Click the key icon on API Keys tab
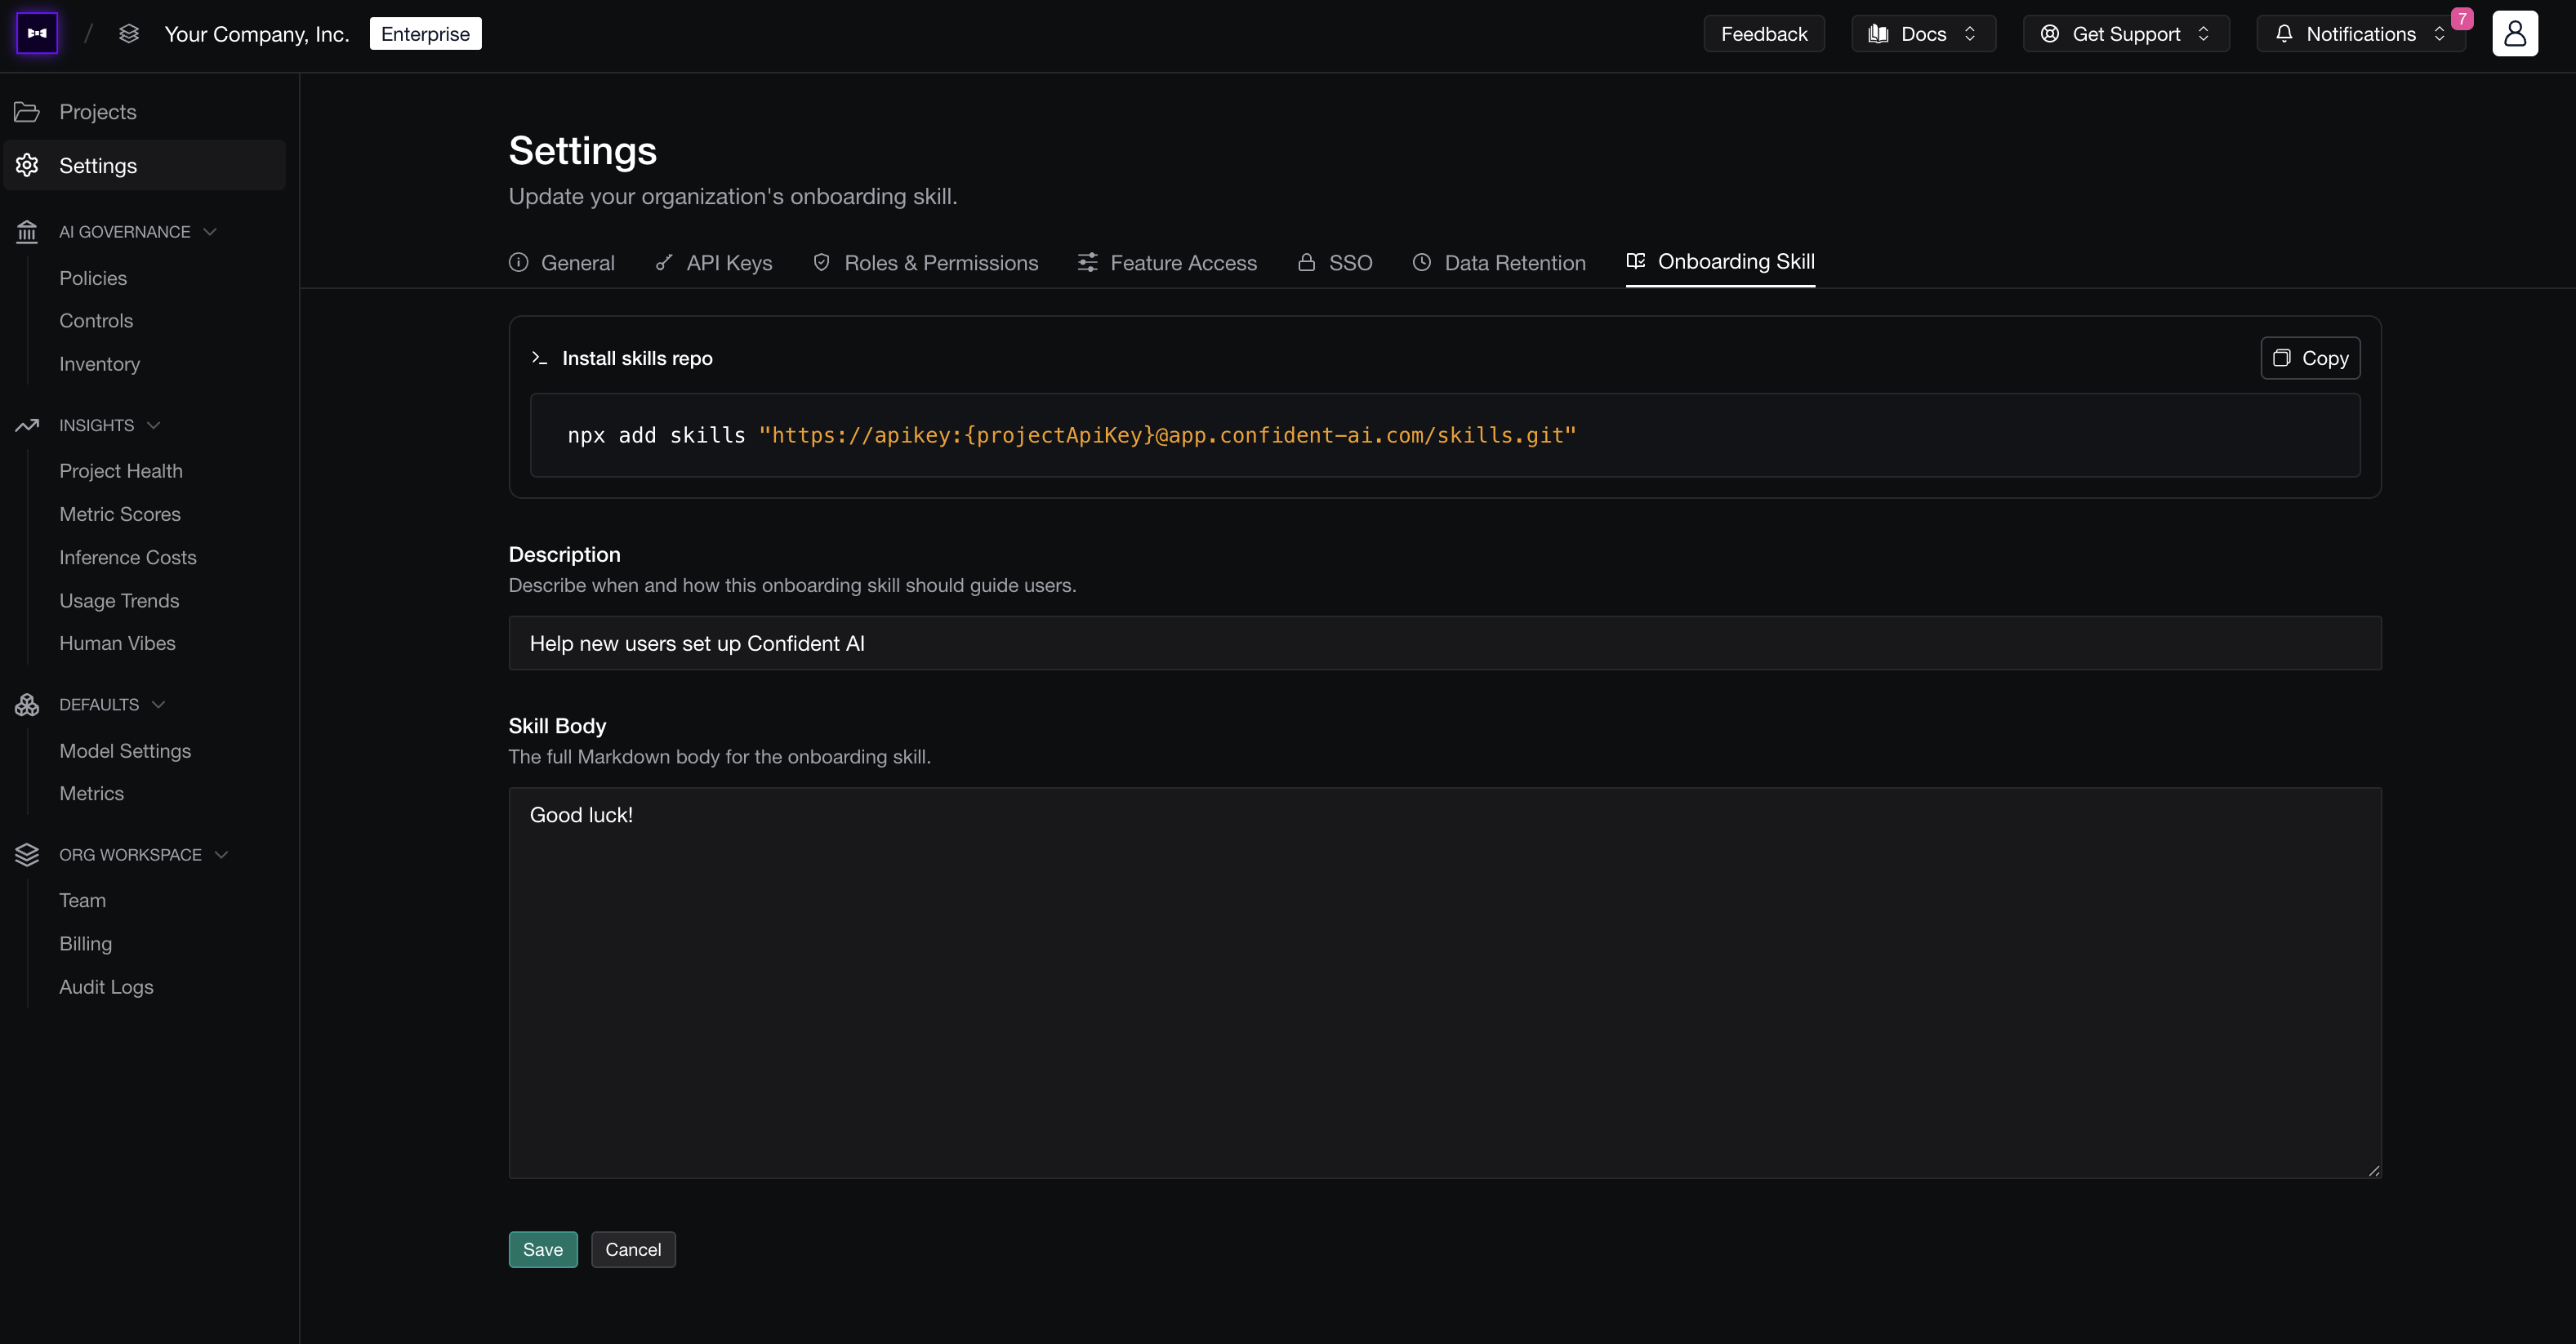This screenshot has height=1344, width=2576. point(664,262)
